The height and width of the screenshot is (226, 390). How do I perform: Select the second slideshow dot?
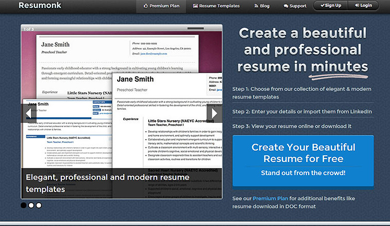(31, 206)
